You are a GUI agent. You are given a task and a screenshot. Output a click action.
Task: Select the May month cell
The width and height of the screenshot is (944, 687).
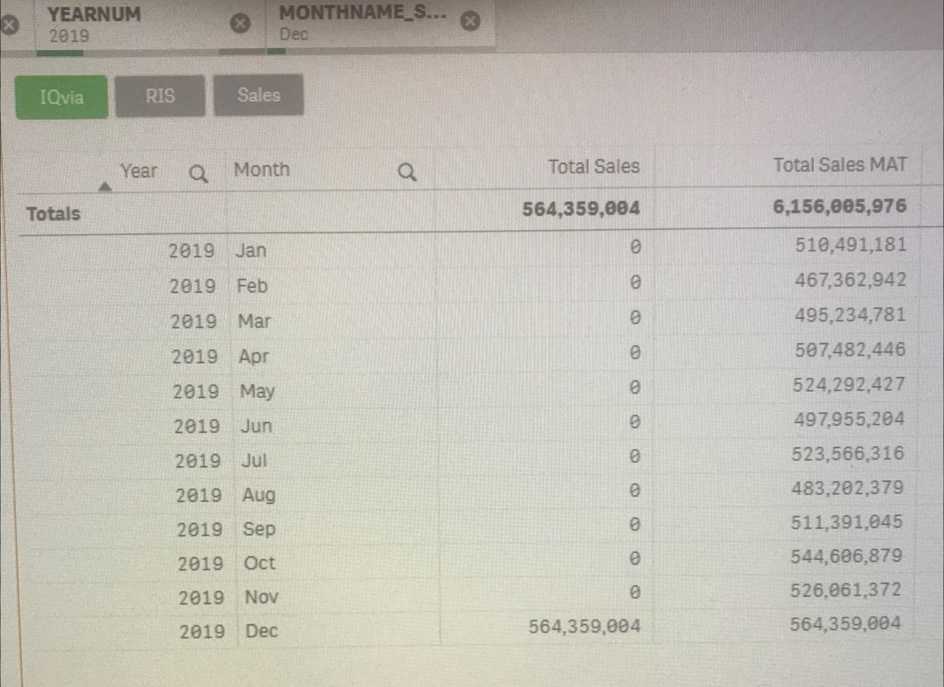(257, 391)
